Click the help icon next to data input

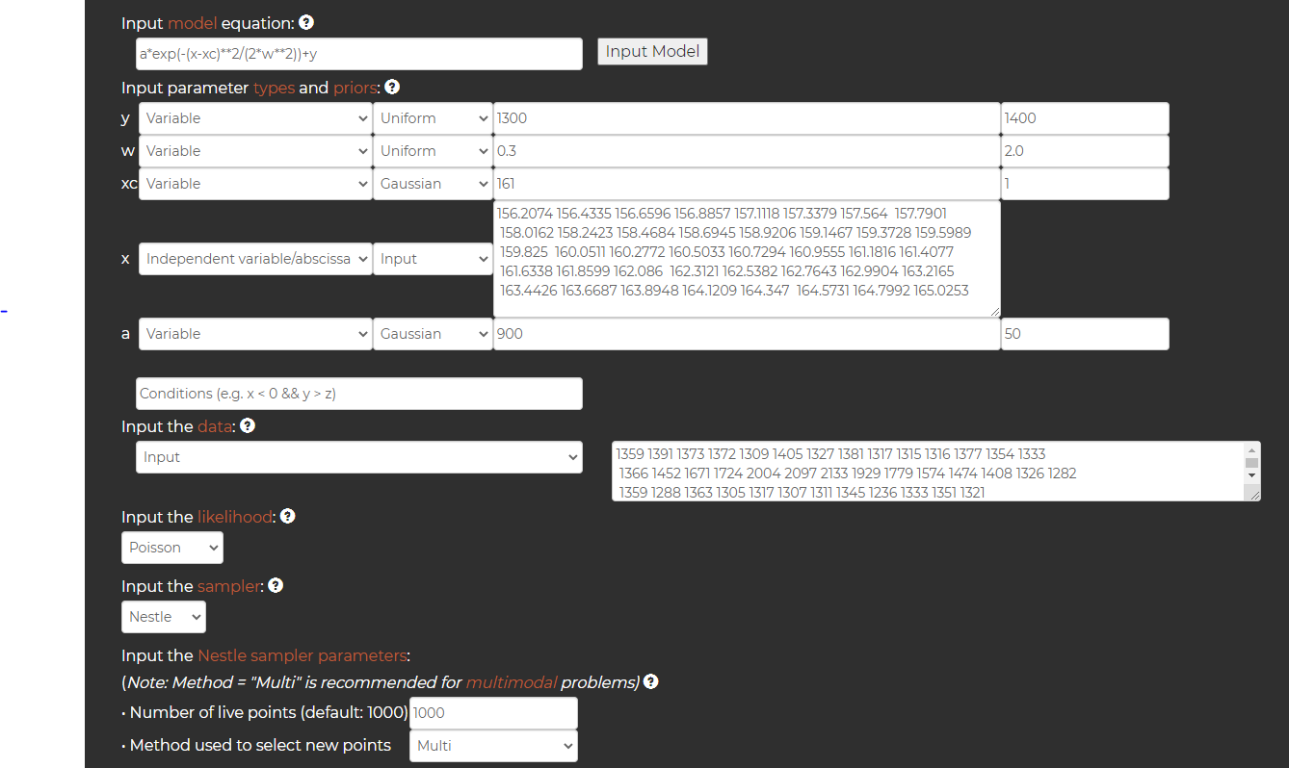click(247, 424)
